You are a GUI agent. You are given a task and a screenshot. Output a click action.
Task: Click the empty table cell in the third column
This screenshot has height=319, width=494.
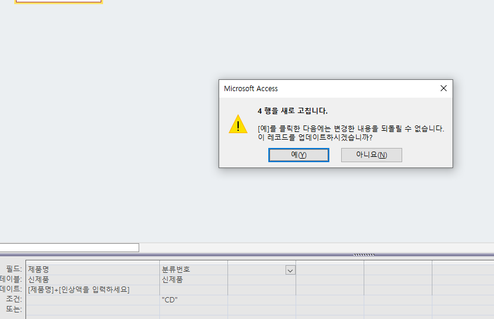261,279
